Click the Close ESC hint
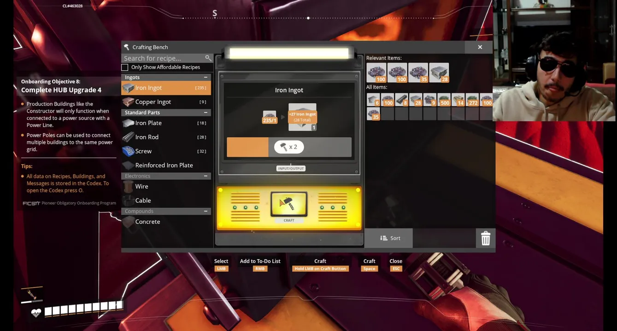This screenshot has height=331, width=617. pyautogui.click(x=396, y=265)
